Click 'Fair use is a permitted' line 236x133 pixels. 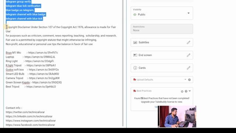(51, 40)
